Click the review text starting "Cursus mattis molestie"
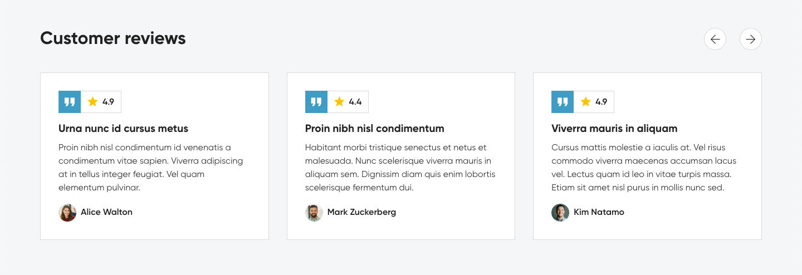 (644, 168)
